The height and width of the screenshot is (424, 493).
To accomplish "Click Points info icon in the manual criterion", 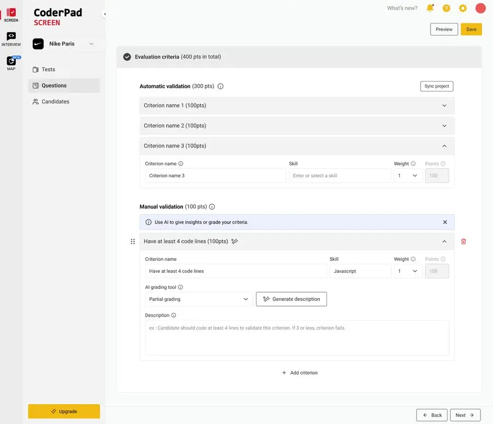I will tap(443, 259).
